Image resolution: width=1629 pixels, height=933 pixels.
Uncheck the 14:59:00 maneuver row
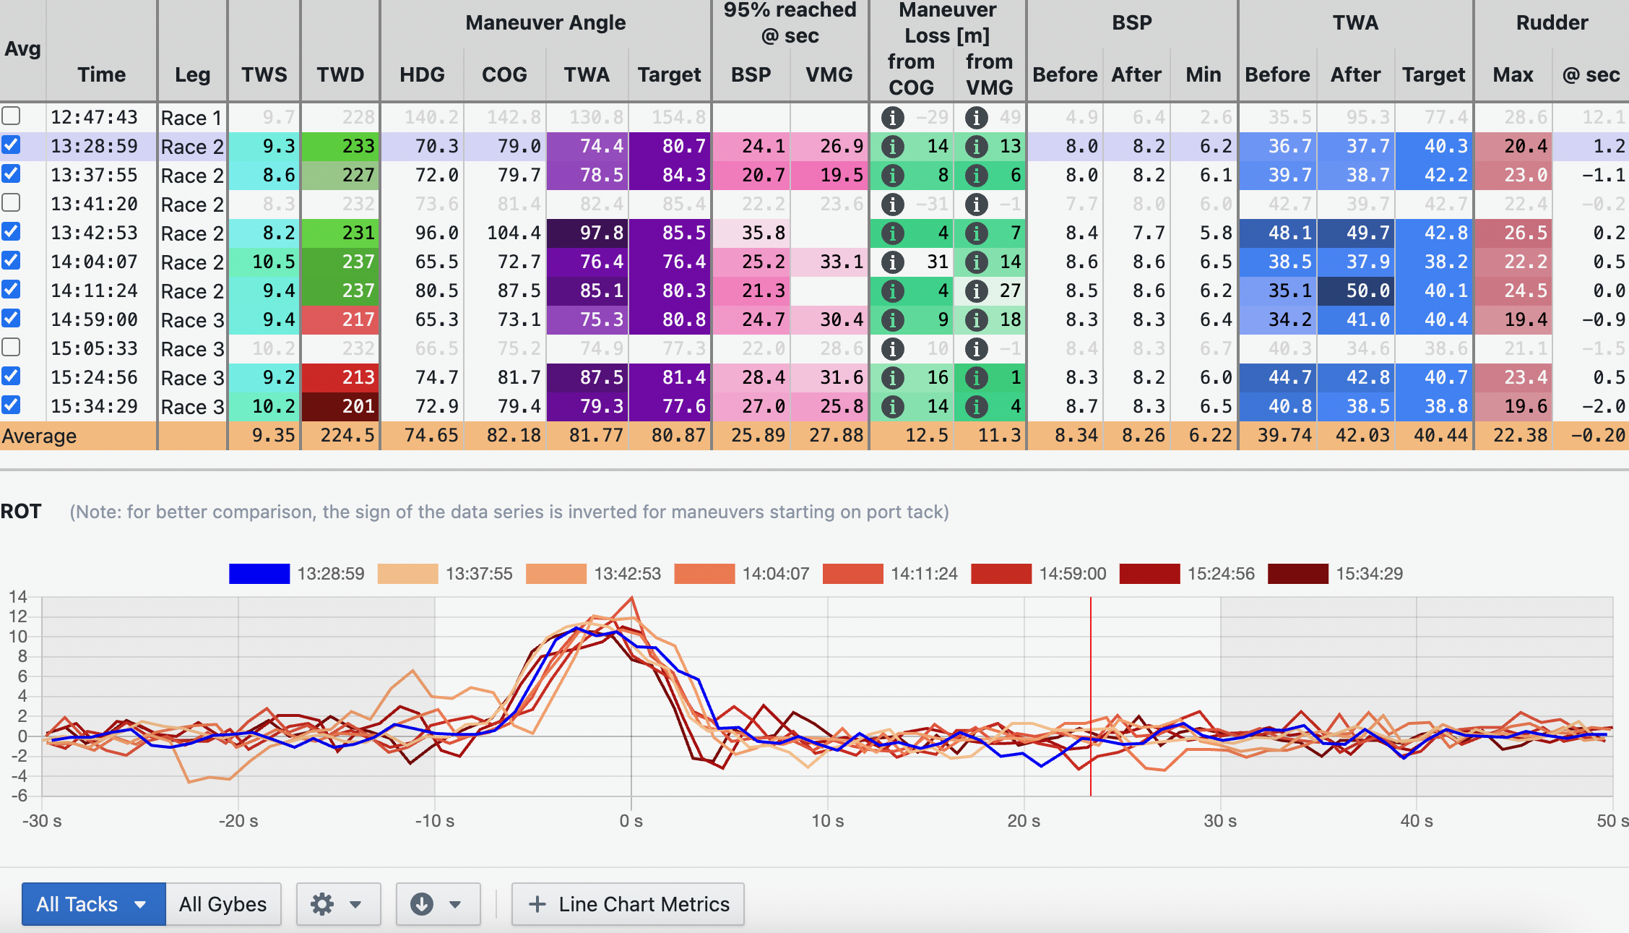point(11,318)
